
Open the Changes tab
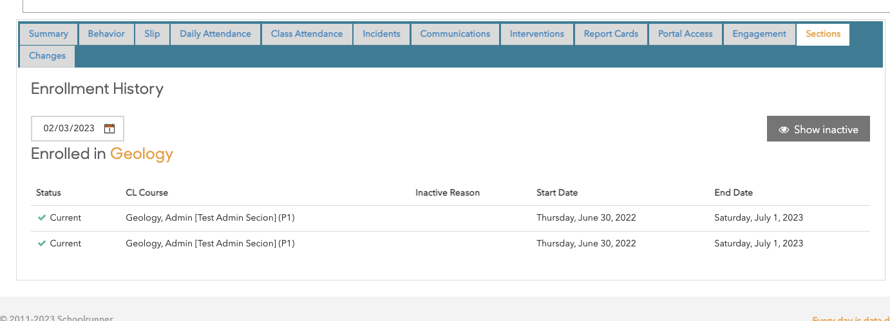tap(47, 56)
